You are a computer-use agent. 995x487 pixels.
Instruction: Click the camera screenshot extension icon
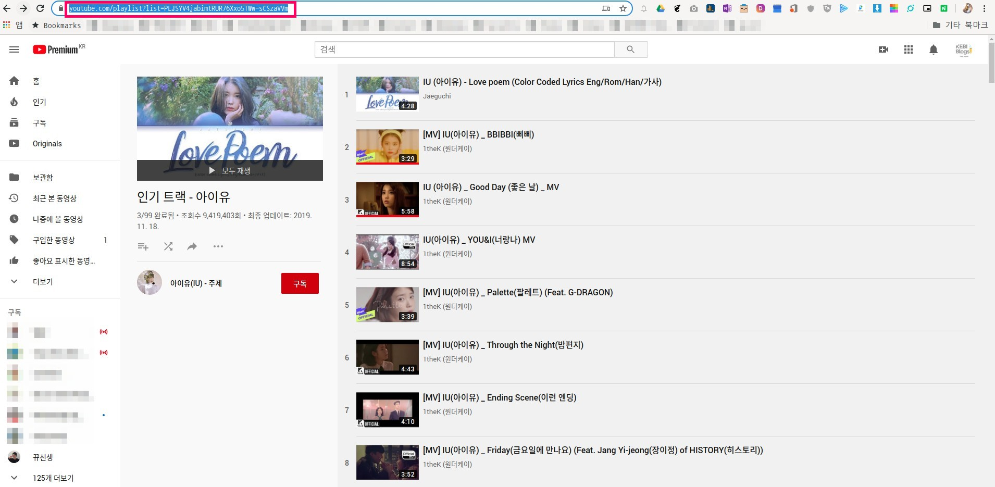[694, 8]
